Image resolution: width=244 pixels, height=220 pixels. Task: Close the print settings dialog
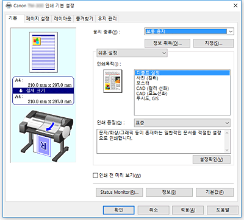[x=235, y=5]
